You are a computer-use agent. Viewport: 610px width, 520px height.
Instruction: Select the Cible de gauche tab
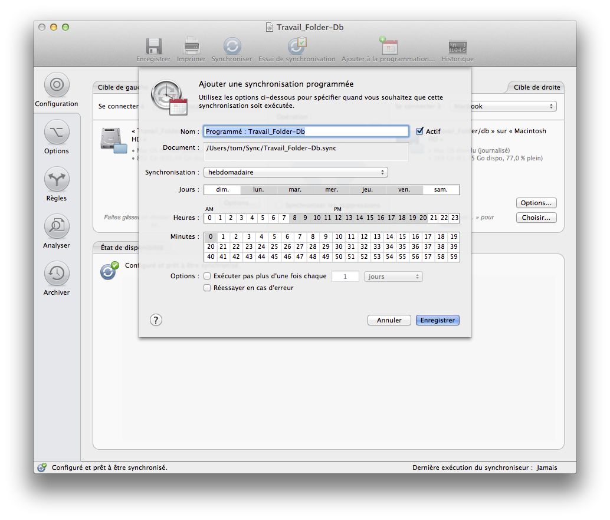(x=119, y=87)
